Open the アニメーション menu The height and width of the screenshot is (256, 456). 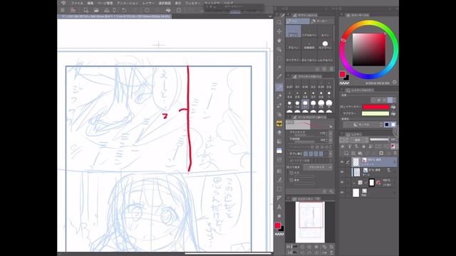[128, 3]
